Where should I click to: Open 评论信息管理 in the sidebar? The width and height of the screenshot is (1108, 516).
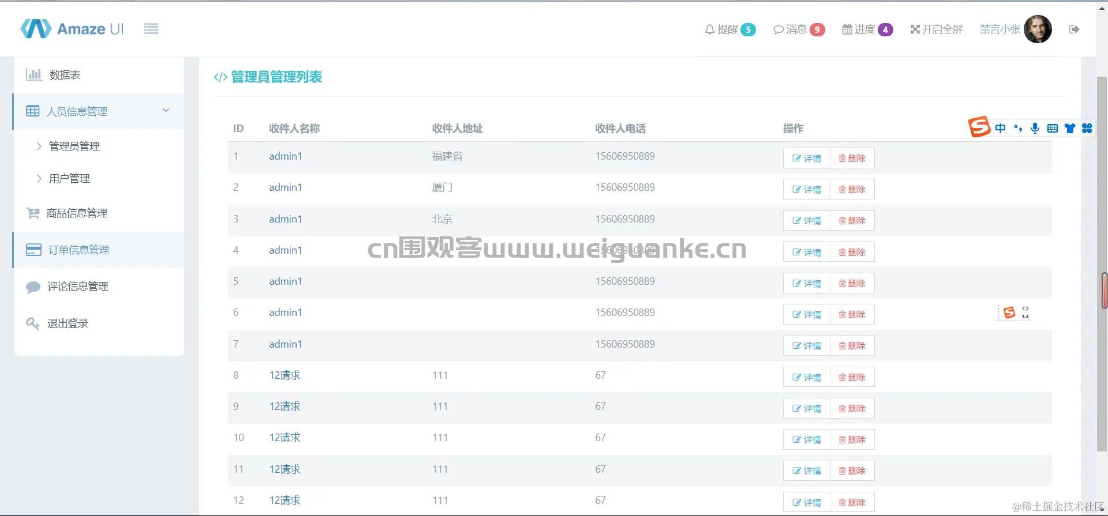pos(99,287)
